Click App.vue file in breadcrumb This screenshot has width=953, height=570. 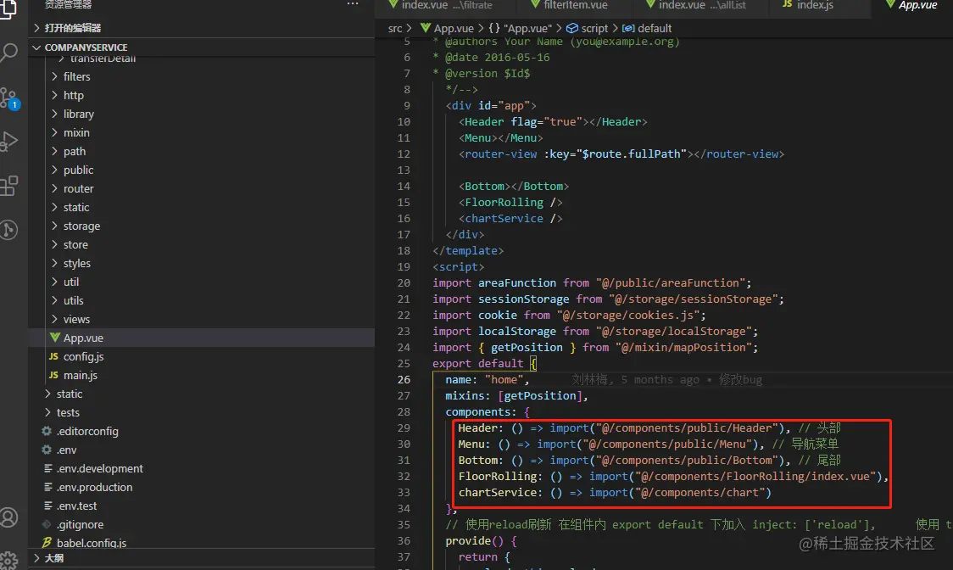(447, 29)
